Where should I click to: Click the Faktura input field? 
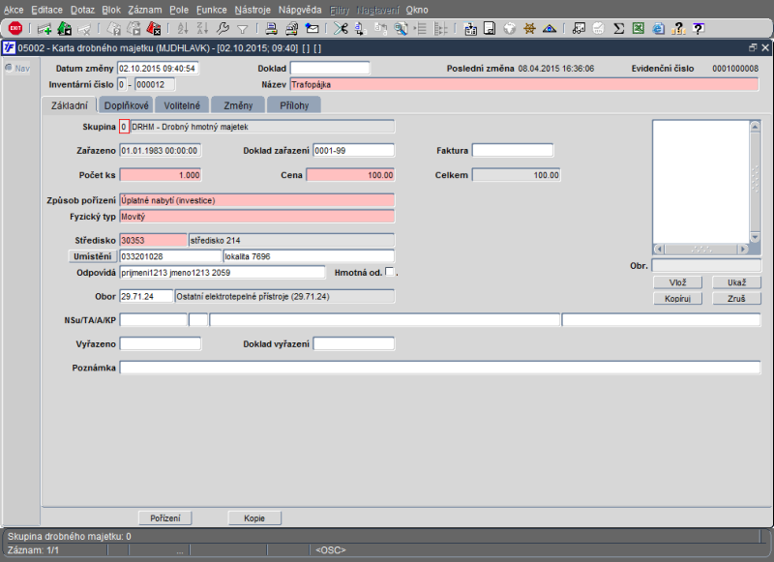coord(513,151)
